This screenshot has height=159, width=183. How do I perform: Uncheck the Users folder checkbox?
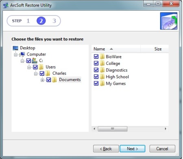(x=35, y=67)
